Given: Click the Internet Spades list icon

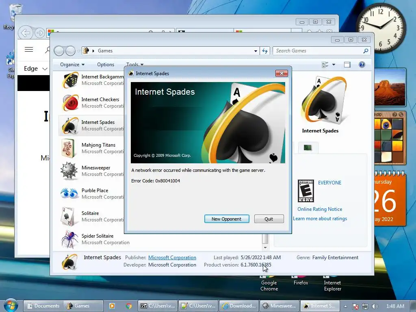Looking at the screenshot, I should pos(70,126).
